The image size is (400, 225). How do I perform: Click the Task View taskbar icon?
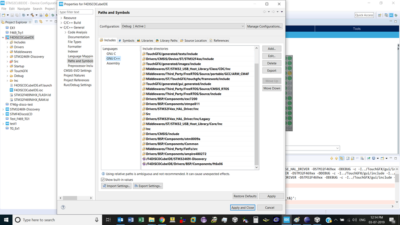point(108,220)
